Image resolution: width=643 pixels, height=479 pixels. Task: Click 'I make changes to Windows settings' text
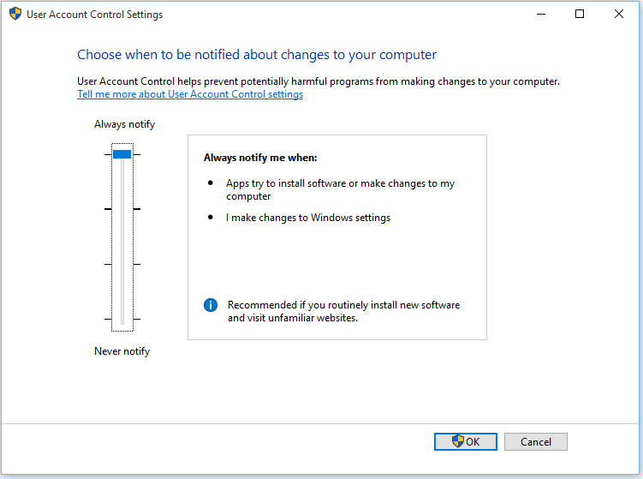coord(308,218)
